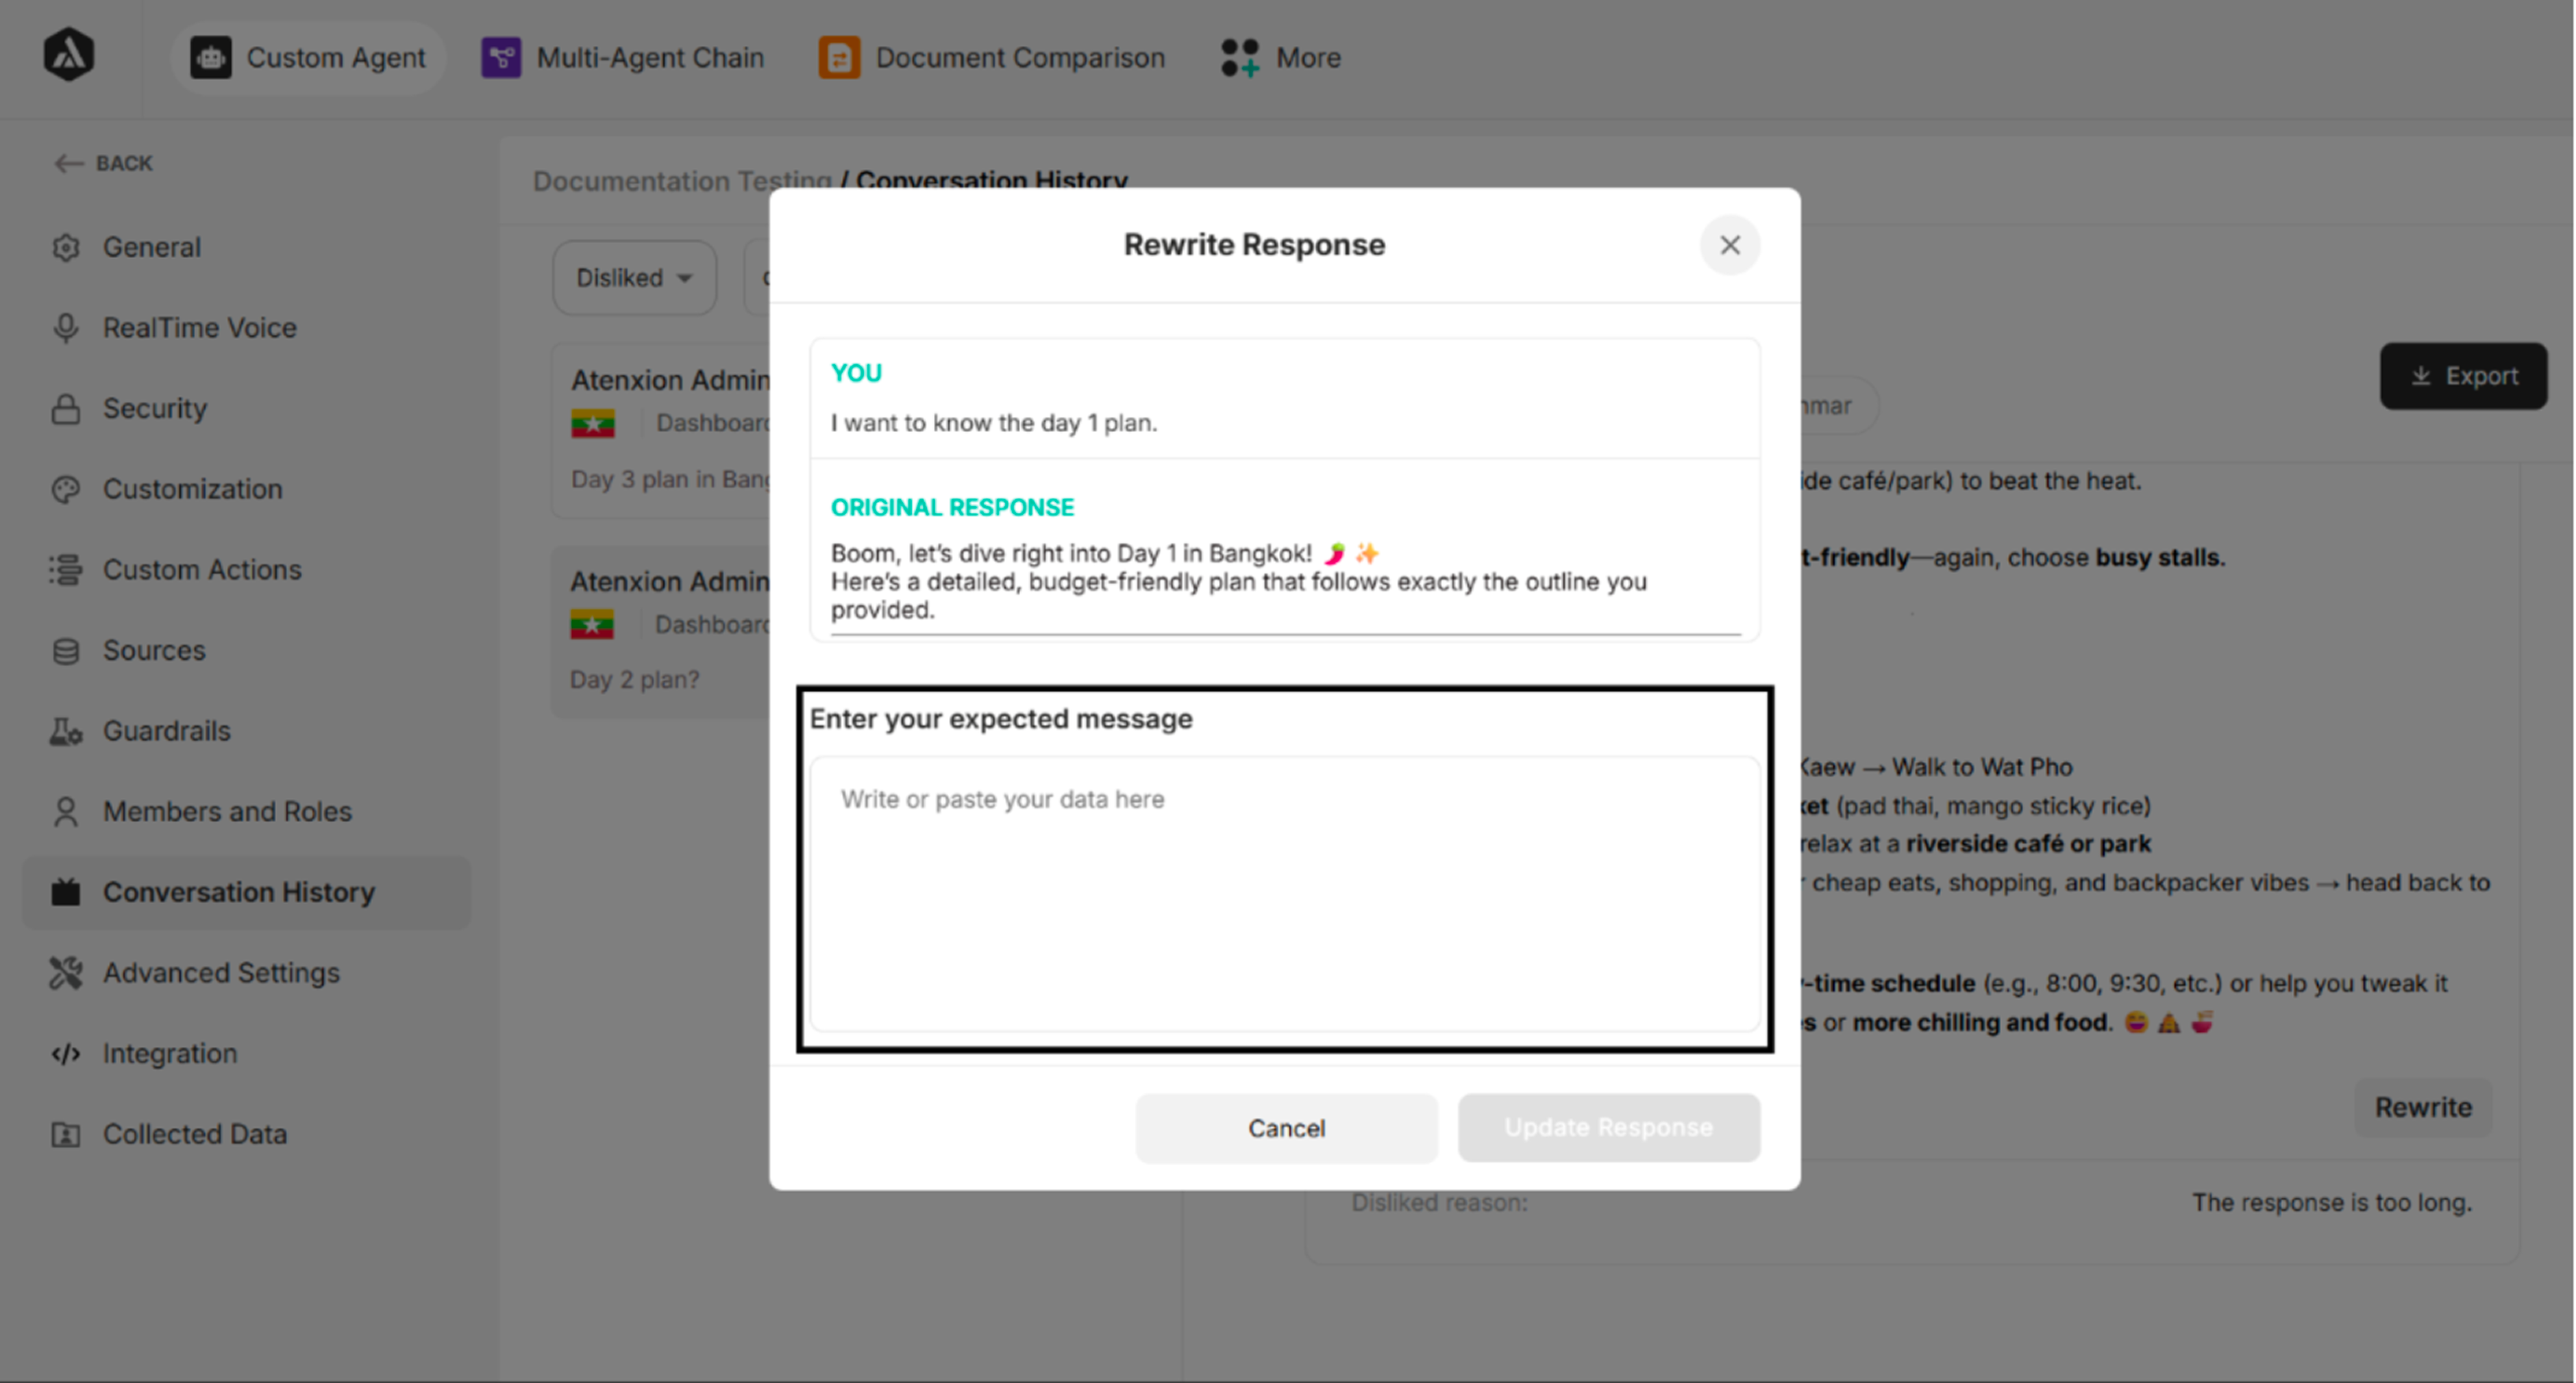Click the Advanced Settings tools icon

click(66, 974)
